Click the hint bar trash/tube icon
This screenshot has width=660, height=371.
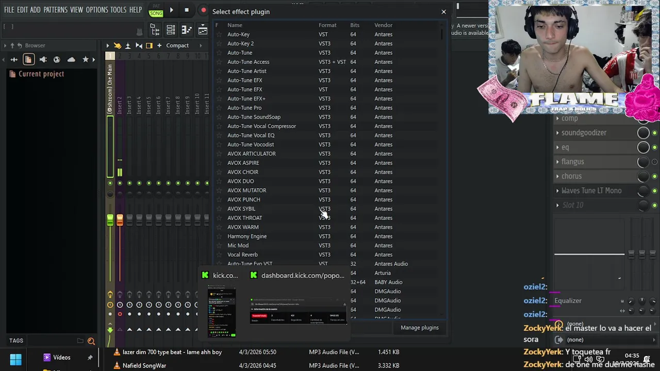click(139, 31)
